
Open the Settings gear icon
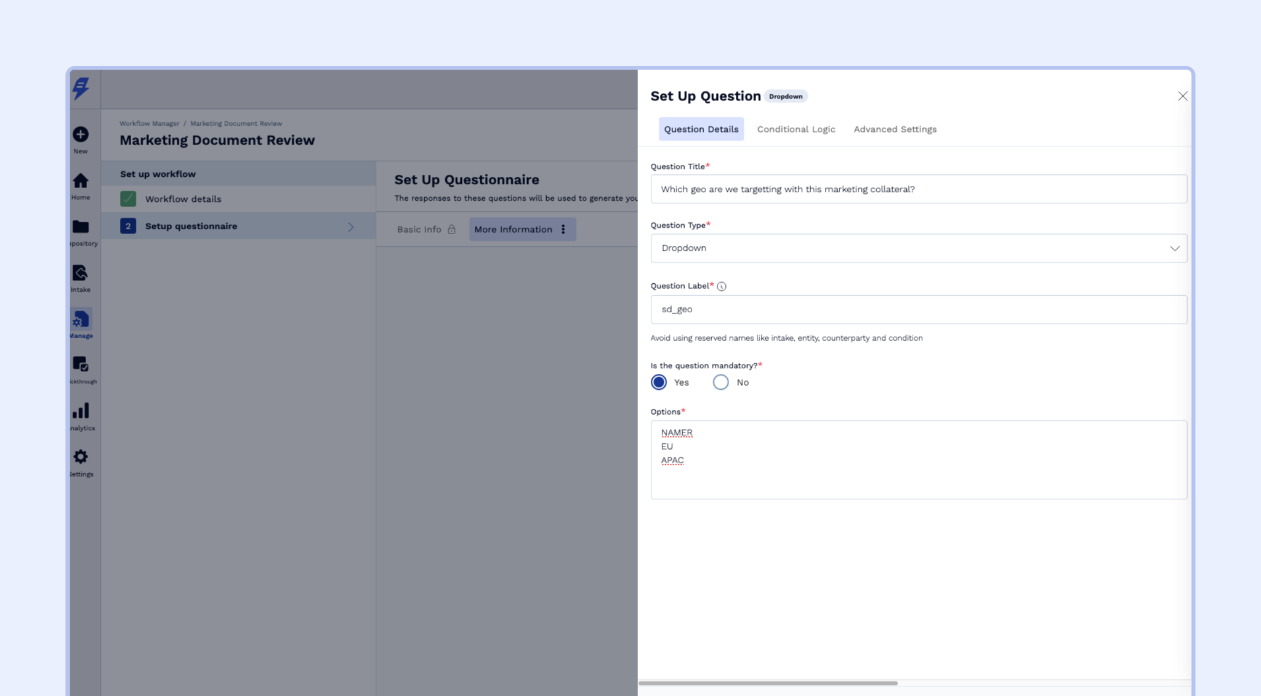pyautogui.click(x=81, y=457)
